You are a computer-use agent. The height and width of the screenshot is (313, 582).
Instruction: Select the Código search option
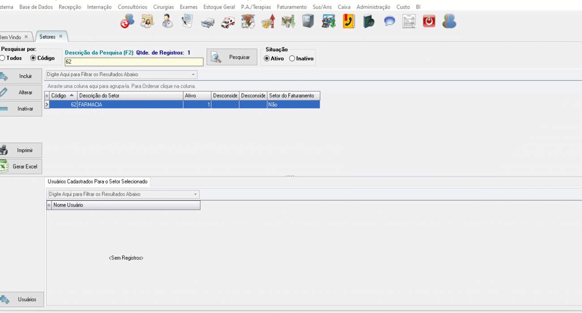point(33,58)
